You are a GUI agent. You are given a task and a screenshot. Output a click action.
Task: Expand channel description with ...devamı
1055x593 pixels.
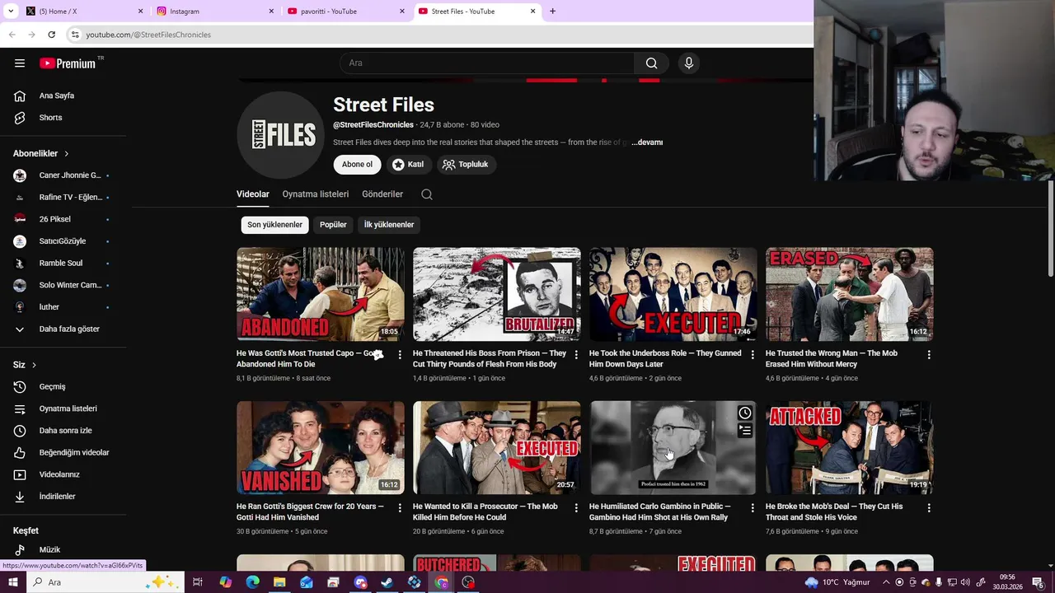point(647,142)
